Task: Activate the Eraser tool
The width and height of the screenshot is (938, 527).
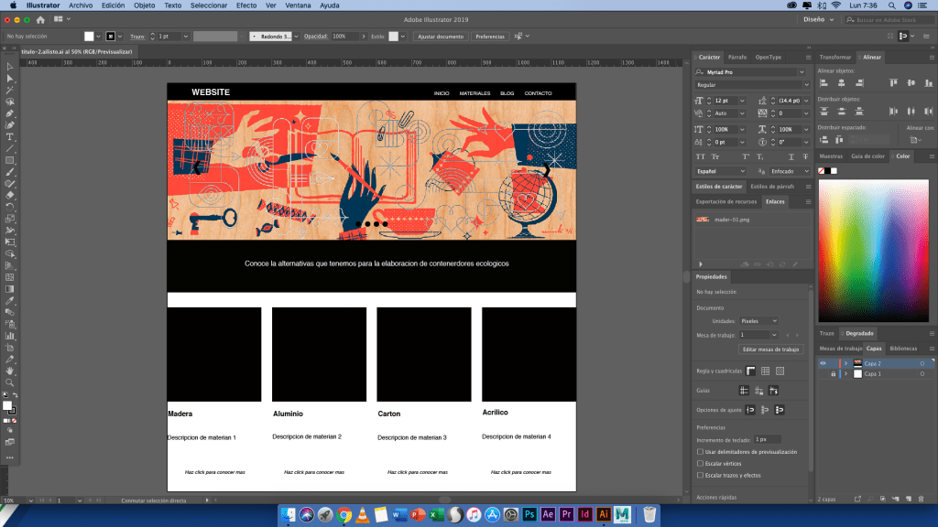Action: pyautogui.click(x=10, y=195)
